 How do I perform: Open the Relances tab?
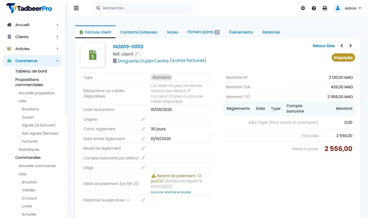pyautogui.click(x=271, y=32)
